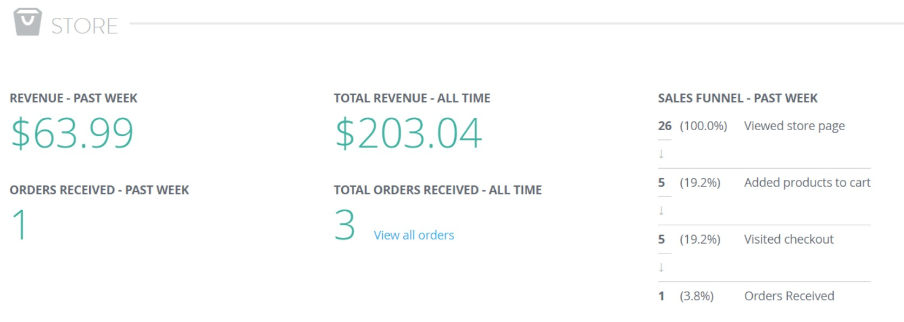Click the Added products to cart funnel step
This screenshot has height=322, width=904.
point(807,183)
